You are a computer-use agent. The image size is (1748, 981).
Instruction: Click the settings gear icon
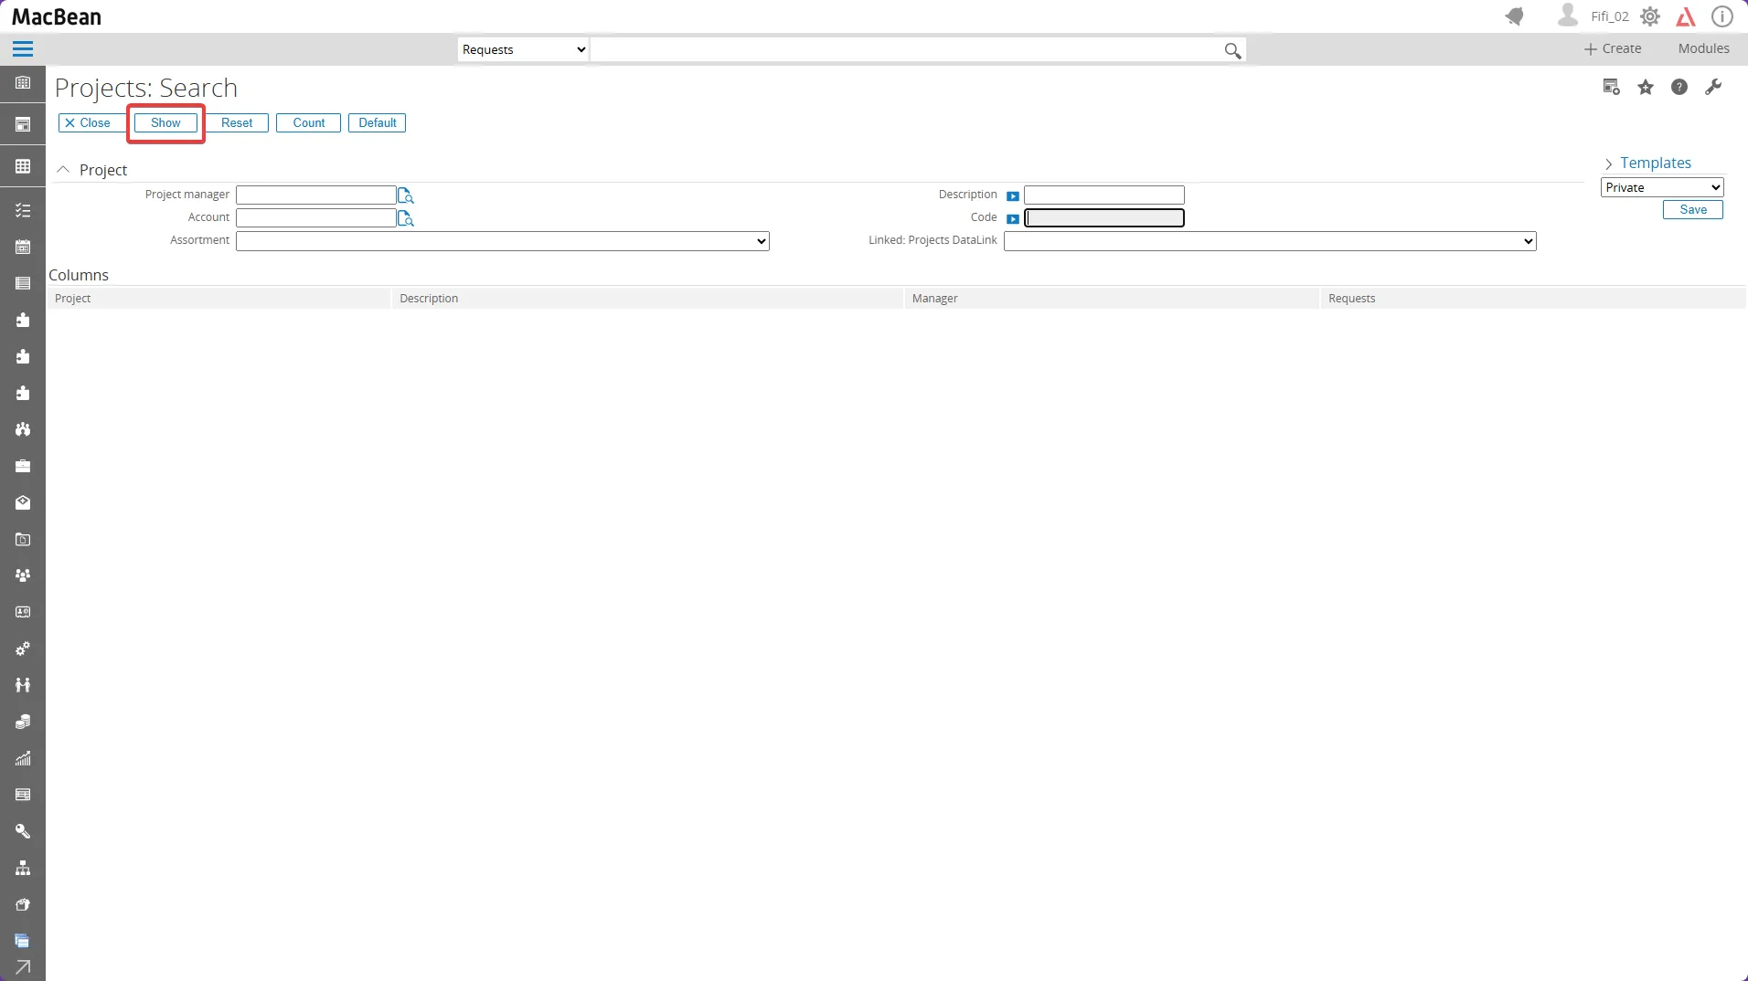click(1649, 16)
